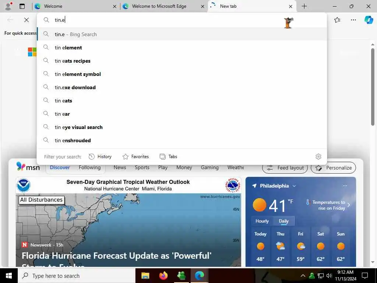Viewport: 377px width, 283px height.
Task: Filter search by History
Action: 100,157
